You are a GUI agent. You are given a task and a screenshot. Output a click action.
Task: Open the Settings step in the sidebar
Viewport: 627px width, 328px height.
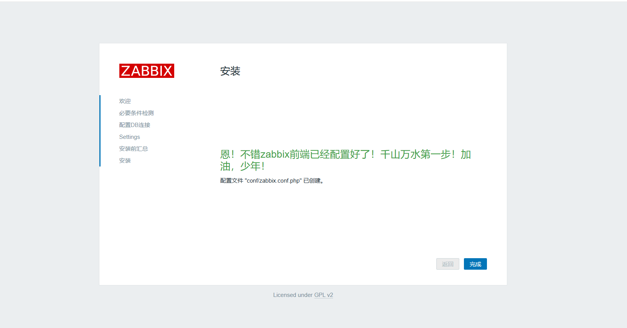[x=129, y=137]
